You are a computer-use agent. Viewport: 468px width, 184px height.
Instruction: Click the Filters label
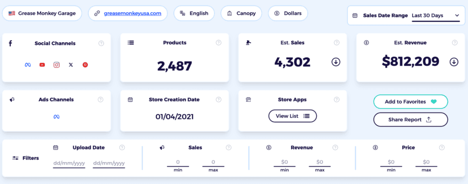pos(31,158)
